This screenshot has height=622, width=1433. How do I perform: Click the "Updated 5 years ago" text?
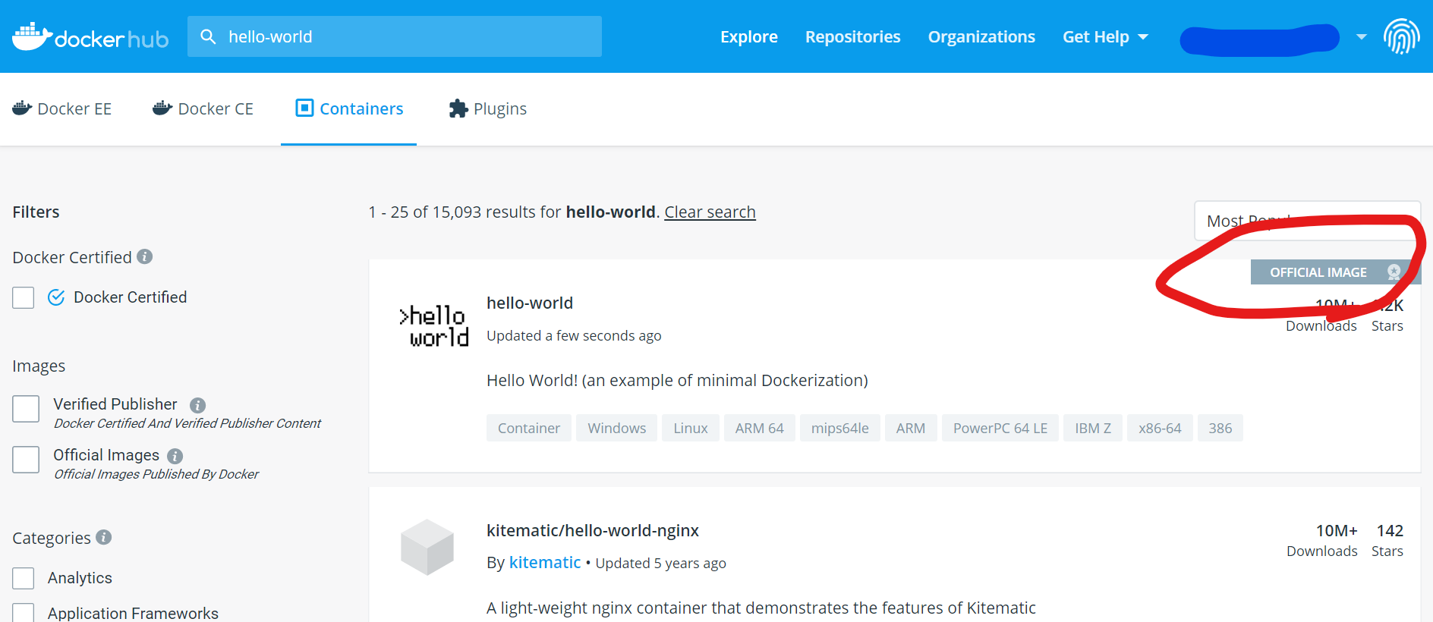coord(660,563)
